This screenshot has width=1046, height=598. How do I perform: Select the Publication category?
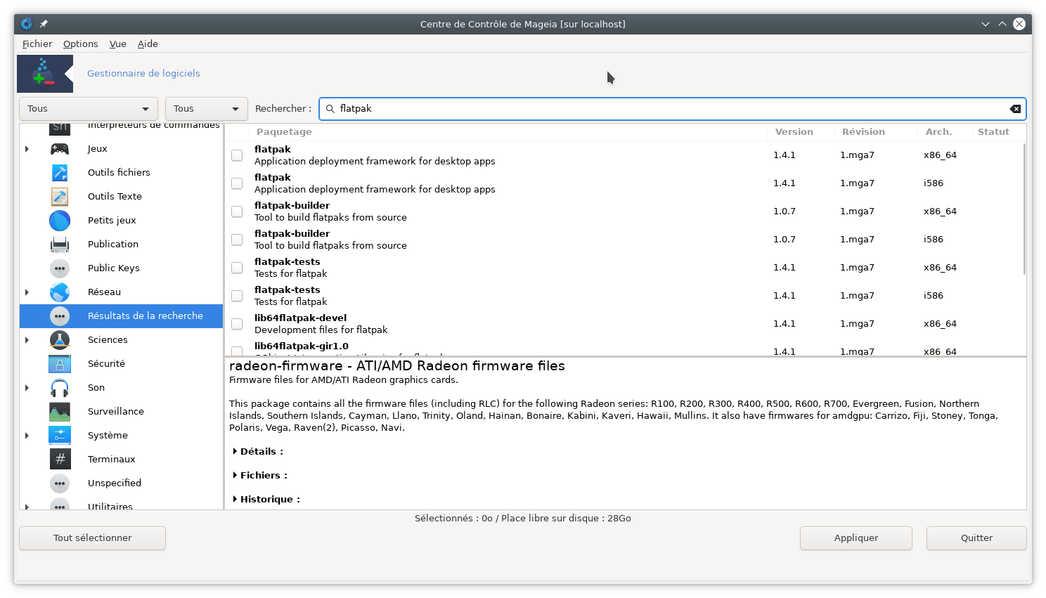[121, 245]
